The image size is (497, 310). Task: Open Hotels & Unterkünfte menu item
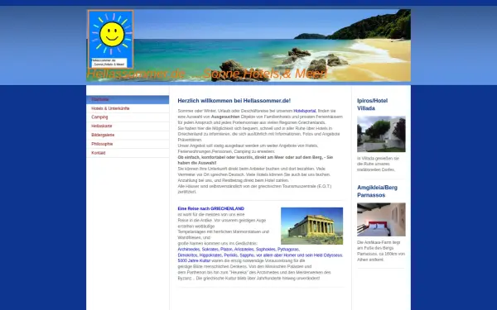pyautogui.click(x=128, y=108)
